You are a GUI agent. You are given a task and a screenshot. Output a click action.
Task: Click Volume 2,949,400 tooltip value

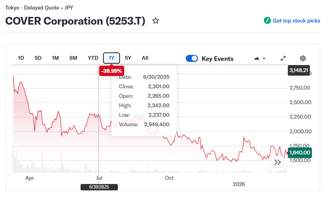[157, 125]
